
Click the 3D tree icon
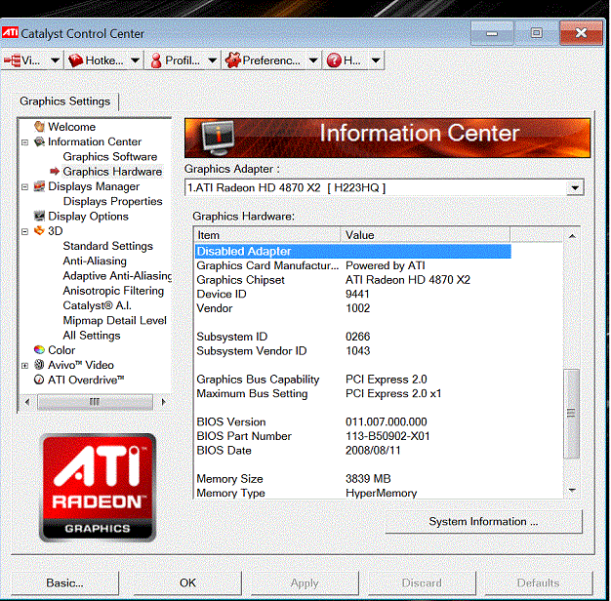pos(39,230)
